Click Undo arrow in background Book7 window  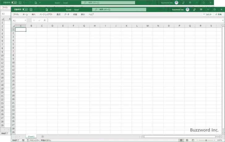click(24, 3)
